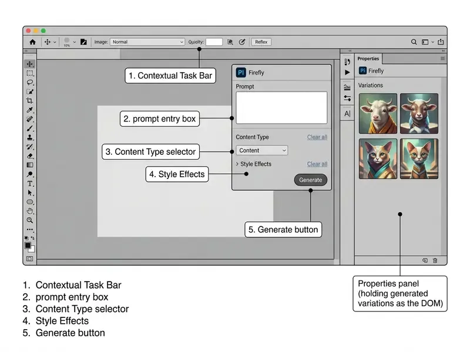Swap foreground and background colors
This screenshot has width=470, height=352.
(x=32, y=238)
